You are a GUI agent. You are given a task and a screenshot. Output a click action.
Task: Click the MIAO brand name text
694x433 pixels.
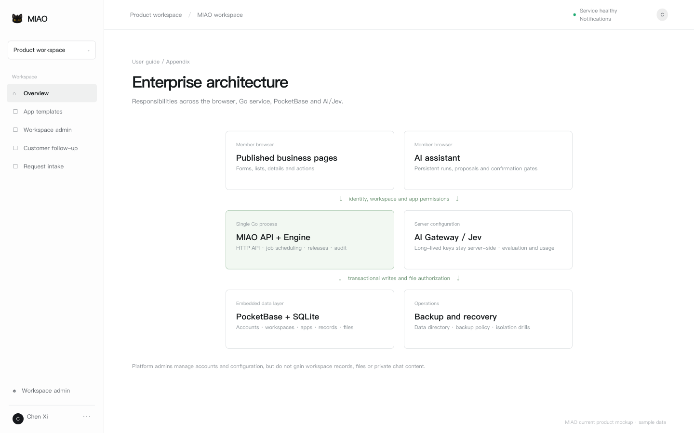coord(38,19)
